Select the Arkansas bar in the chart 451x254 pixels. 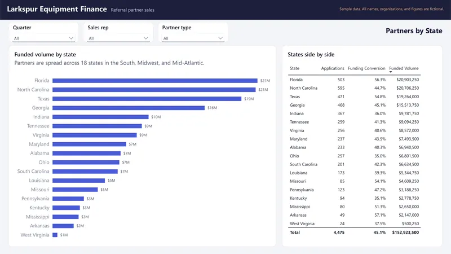63,226
